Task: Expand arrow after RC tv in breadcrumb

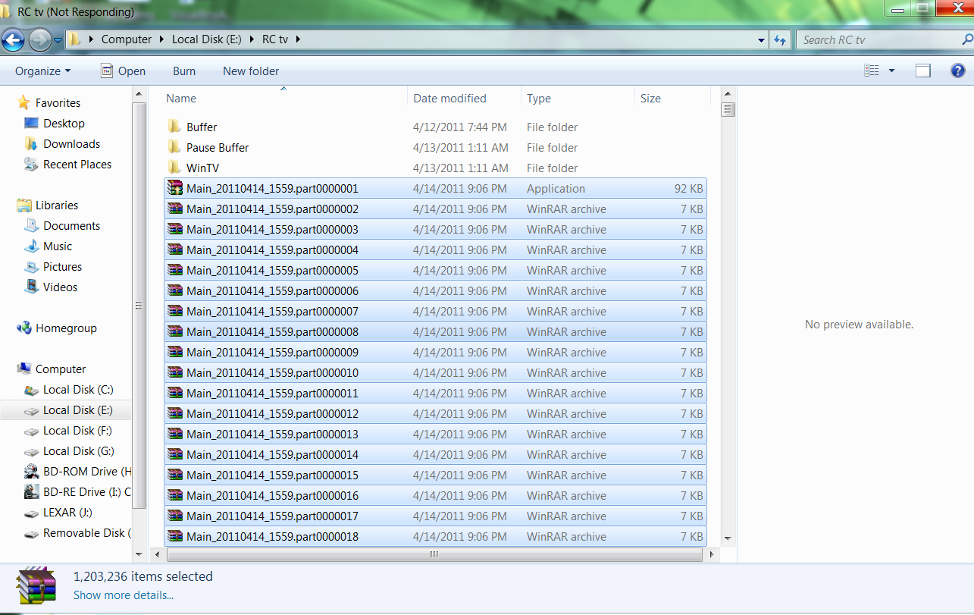Action: coord(298,39)
